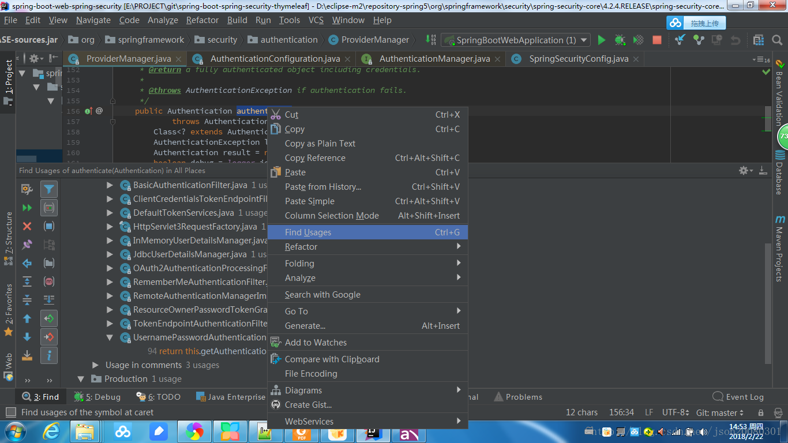Toggle show read access usages
Screen dimensions: 788x443
(49, 318)
